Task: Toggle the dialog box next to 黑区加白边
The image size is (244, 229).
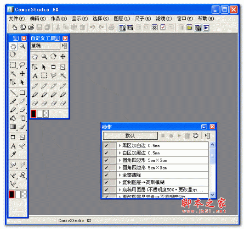Action: click(x=113, y=146)
